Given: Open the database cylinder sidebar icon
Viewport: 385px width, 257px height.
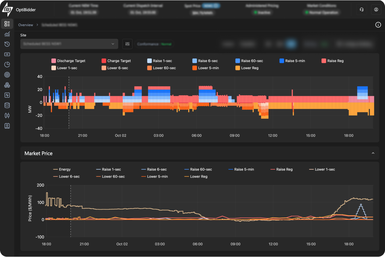Looking at the screenshot, I should pyautogui.click(x=7, y=106).
